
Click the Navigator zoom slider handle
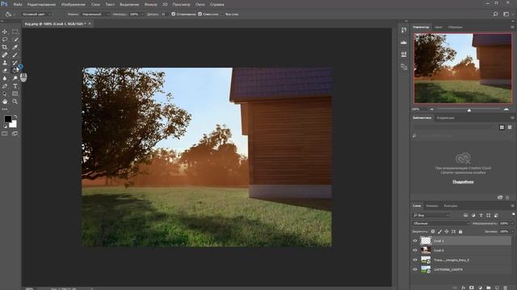tap(469, 110)
